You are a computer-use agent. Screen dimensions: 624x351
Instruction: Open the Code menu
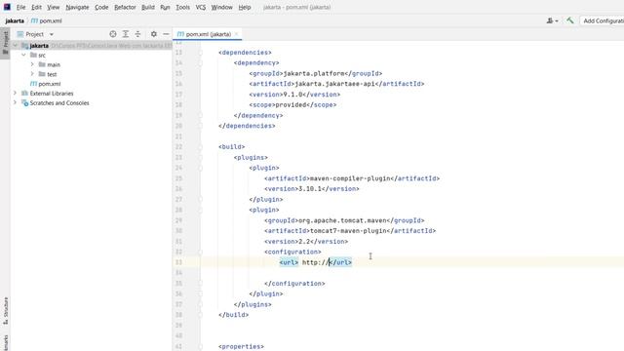(x=101, y=7)
